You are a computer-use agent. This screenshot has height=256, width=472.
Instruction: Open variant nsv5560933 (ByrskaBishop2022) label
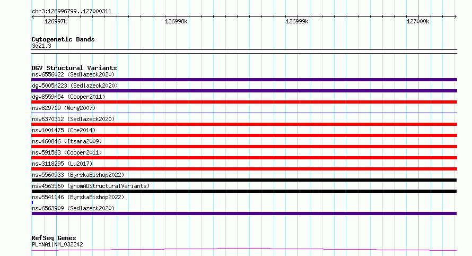(x=78, y=175)
